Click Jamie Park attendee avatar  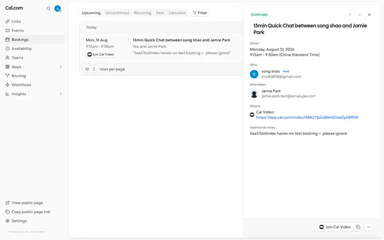point(254,94)
